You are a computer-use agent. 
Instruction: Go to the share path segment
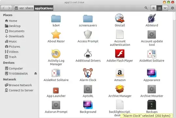(29, 8)
